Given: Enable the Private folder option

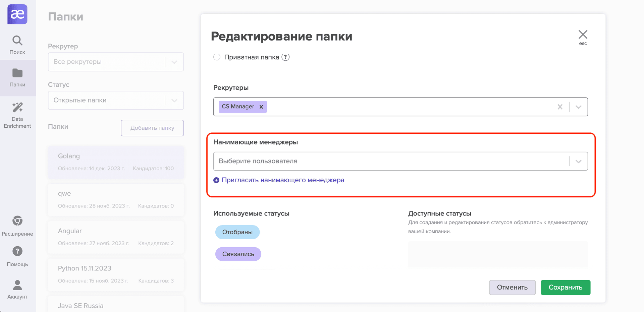Looking at the screenshot, I should [x=217, y=57].
